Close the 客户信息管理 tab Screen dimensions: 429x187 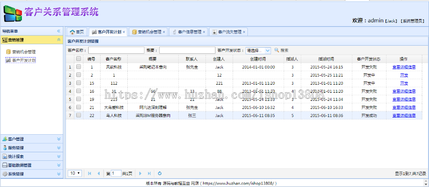[204, 32]
